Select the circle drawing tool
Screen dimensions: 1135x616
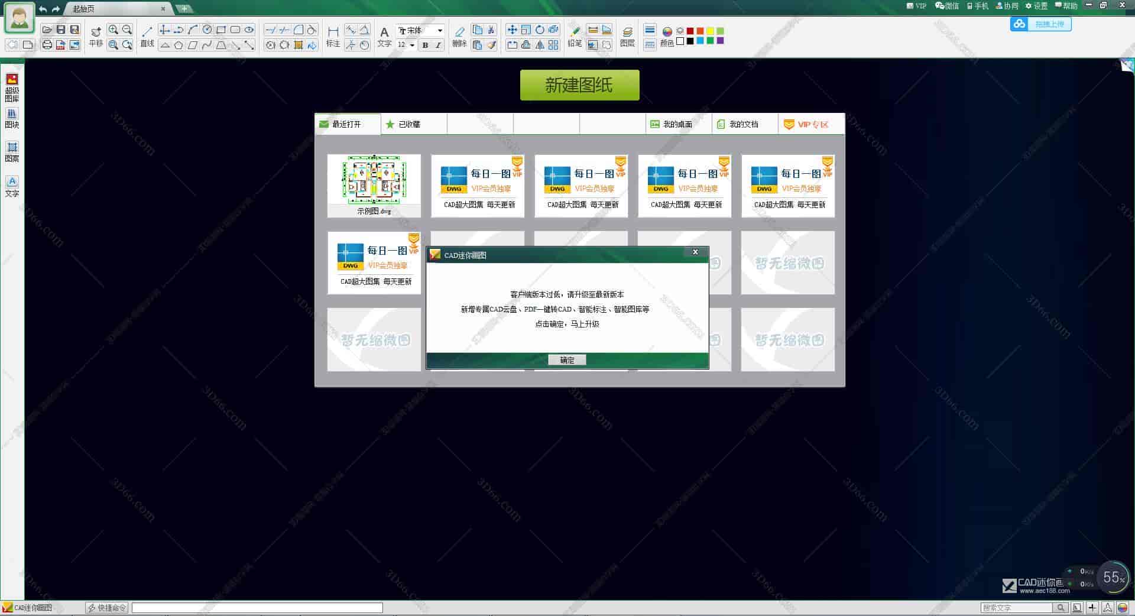[207, 29]
